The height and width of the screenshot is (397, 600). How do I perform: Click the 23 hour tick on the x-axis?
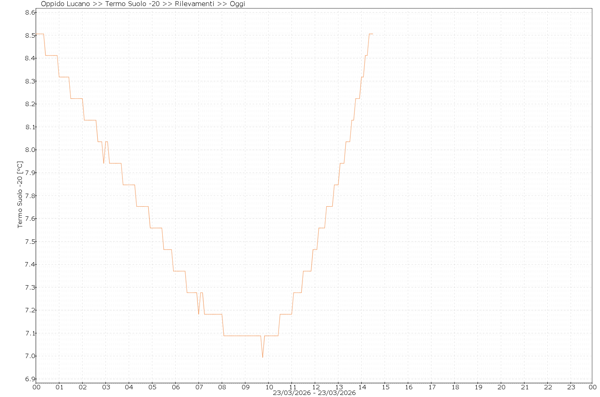[x=571, y=387]
